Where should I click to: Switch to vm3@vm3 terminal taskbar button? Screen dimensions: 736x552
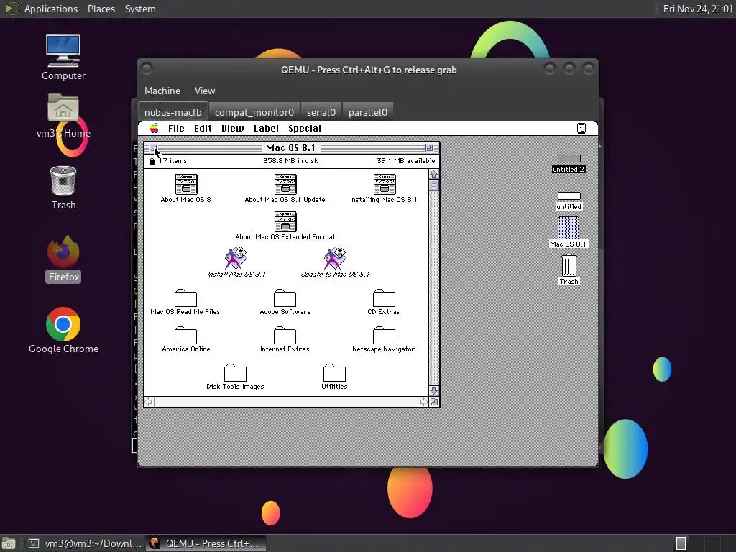point(85,543)
